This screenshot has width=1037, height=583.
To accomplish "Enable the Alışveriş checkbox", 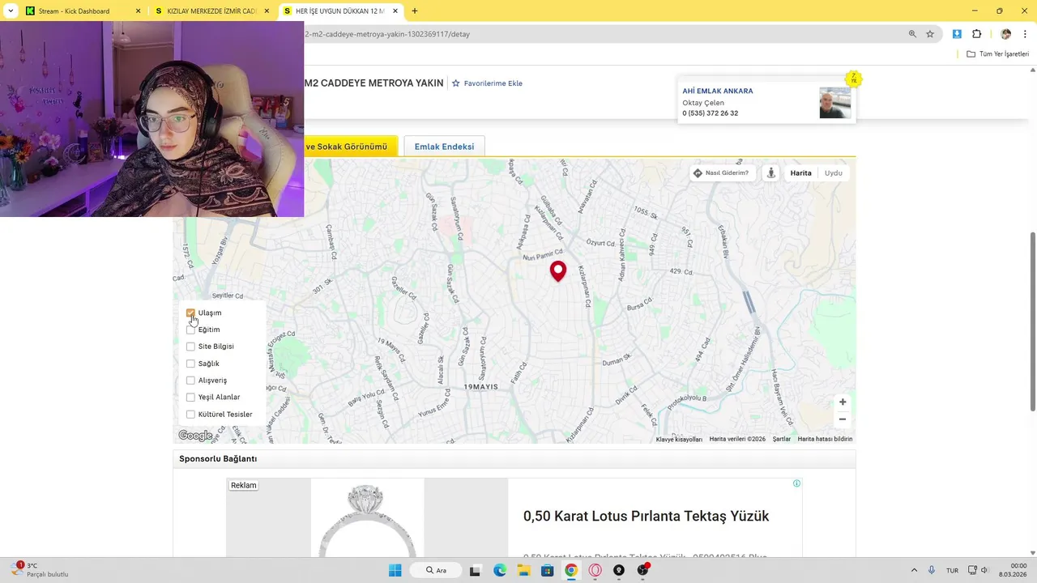I will click(190, 381).
